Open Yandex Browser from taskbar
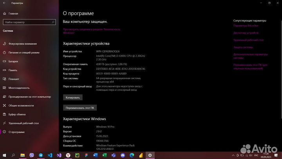This screenshot has width=282, height=159. [x=68, y=155]
